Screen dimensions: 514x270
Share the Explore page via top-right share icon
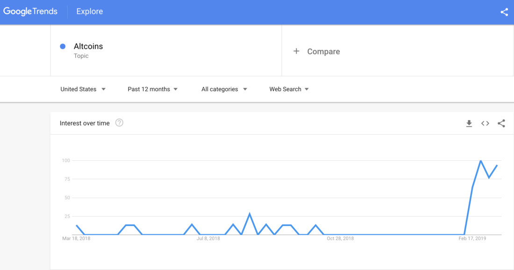(x=504, y=12)
